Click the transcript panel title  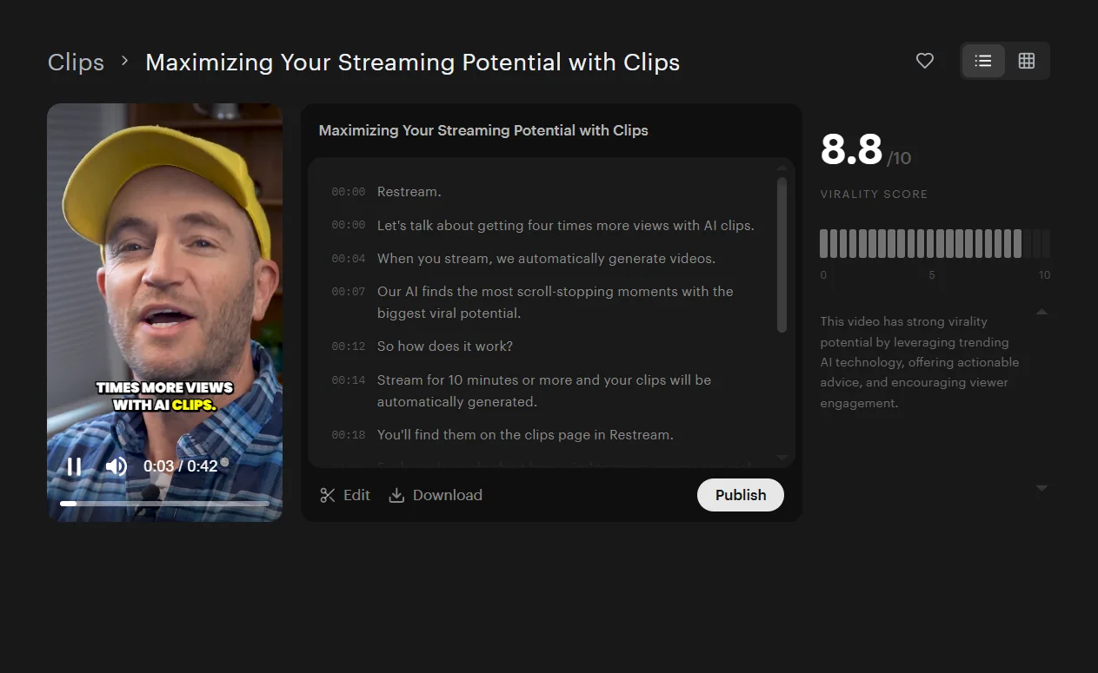click(483, 130)
